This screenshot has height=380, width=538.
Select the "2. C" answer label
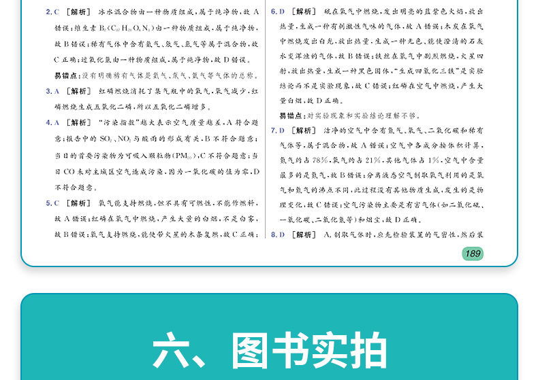point(52,12)
